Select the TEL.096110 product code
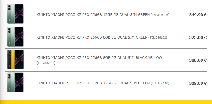The height and width of the screenshot is (104, 212). [x=160, y=83]
